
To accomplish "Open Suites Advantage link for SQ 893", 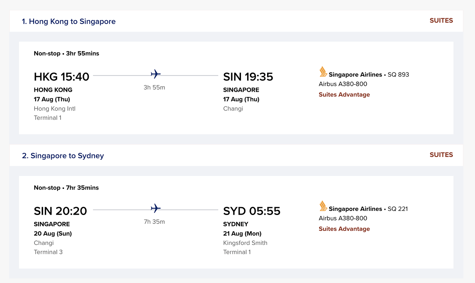I will tap(344, 95).
